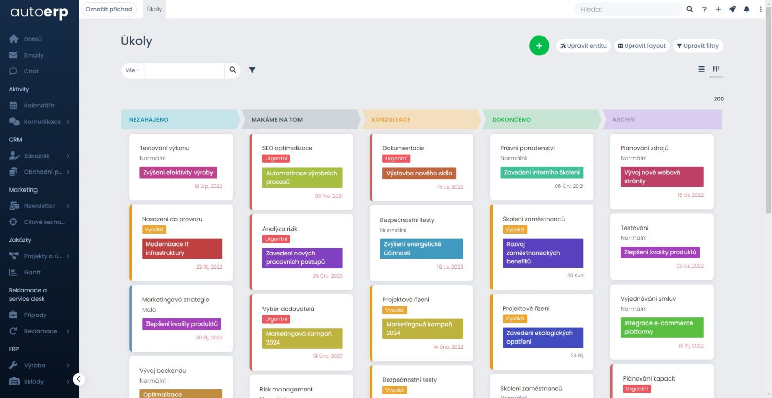The image size is (772, 398).
Task: Switch to list view layout
Action: [x=701, y=69]
